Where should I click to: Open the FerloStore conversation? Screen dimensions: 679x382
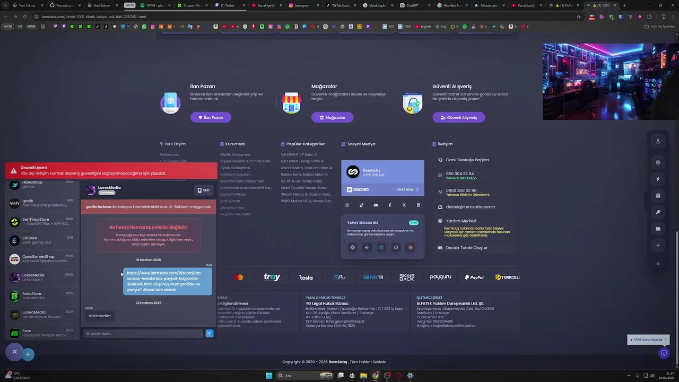(x=42, y=296)
